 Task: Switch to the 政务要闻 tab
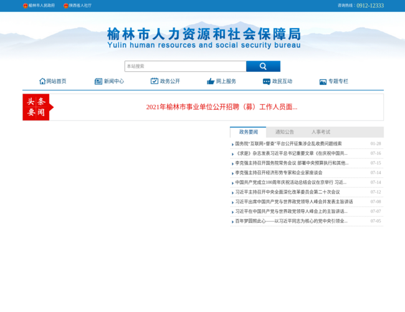coord(248,132)
